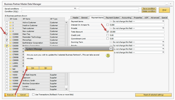The image size is (175, 100).
Task: Open the Pricelist dropdown
Action: click(x=163, y=28)
